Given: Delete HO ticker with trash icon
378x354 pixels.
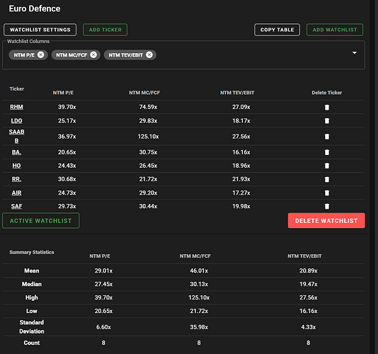Looking at the screenshot, I should [326, 166].
